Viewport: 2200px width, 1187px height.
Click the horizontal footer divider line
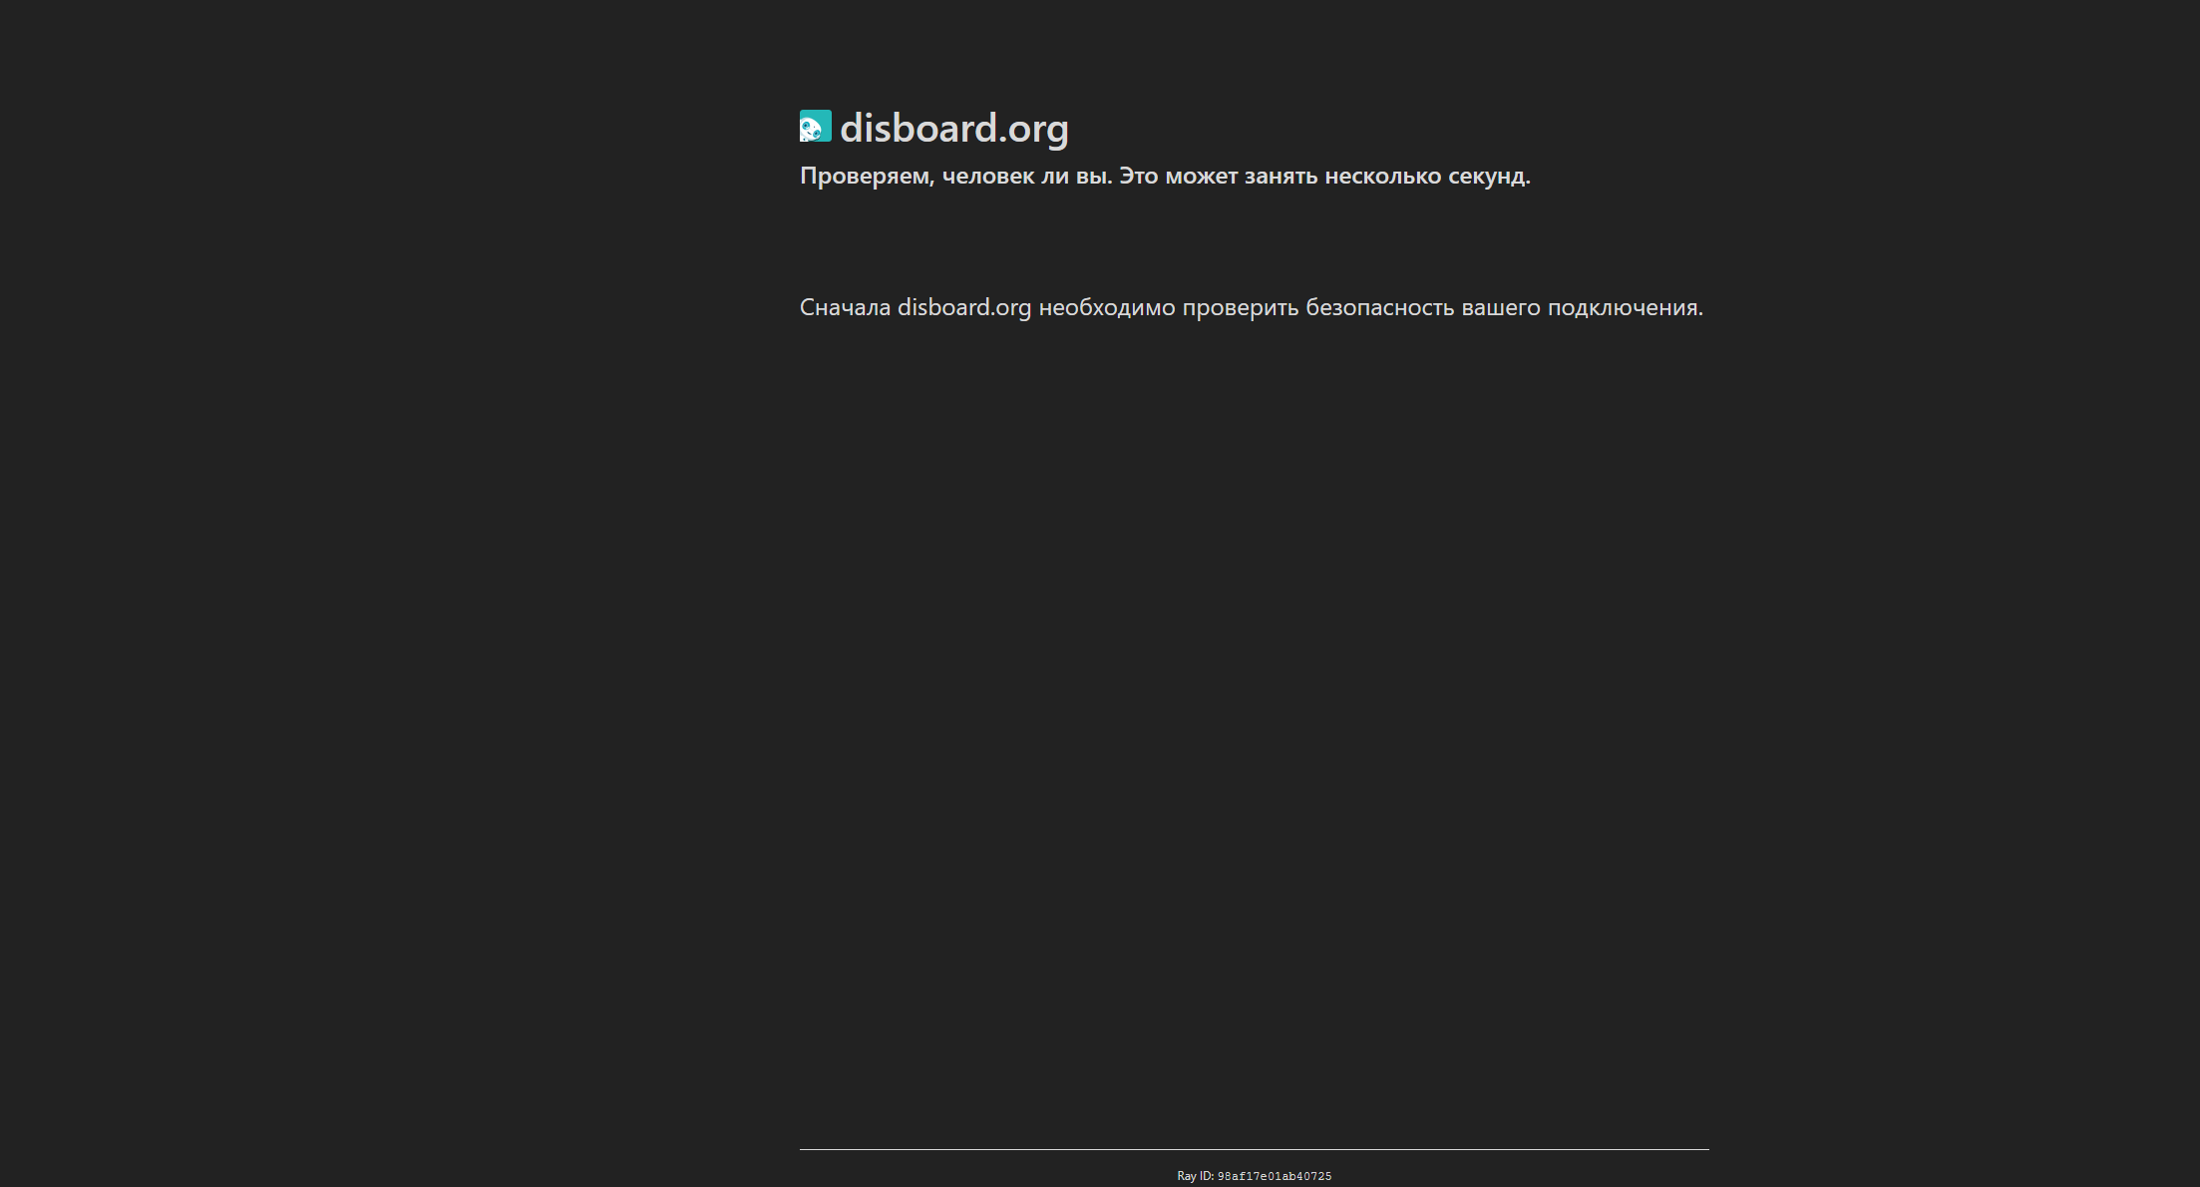[1254, 1149]
